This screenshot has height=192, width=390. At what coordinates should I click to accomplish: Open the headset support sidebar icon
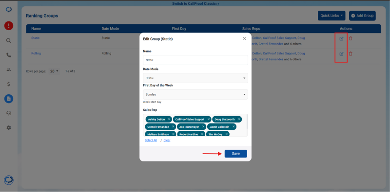(x=9, y=113)
